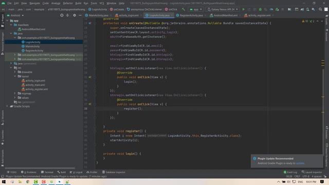Image resolution: width=329 pixels, height=185 pixels.
Task: Click Attach Debugger to Android Process icon
Action: point(277,9)
